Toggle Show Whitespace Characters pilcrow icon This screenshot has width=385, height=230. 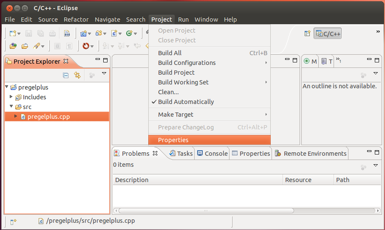70,46
